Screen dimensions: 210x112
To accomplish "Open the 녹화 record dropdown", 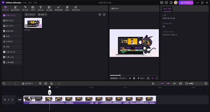I will click(x=42, y=15).
